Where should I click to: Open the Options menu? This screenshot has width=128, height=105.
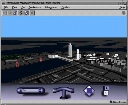pyautogui.click(x=66, y=7)
